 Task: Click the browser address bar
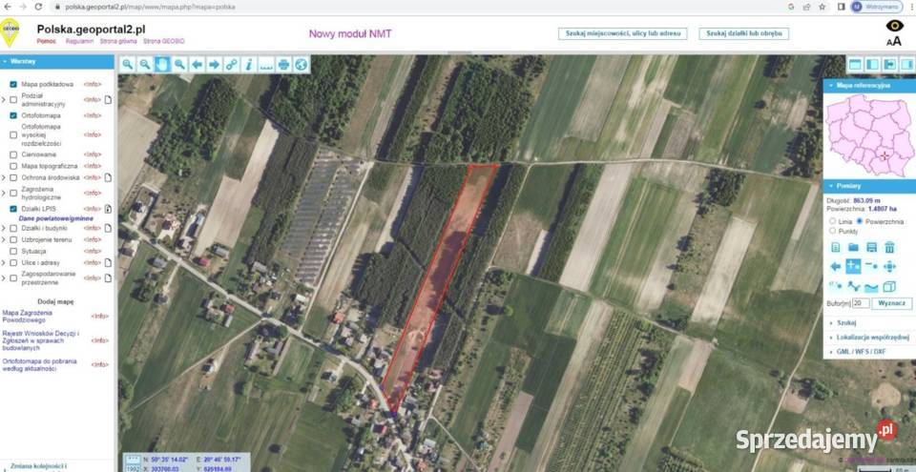point(409,7)
